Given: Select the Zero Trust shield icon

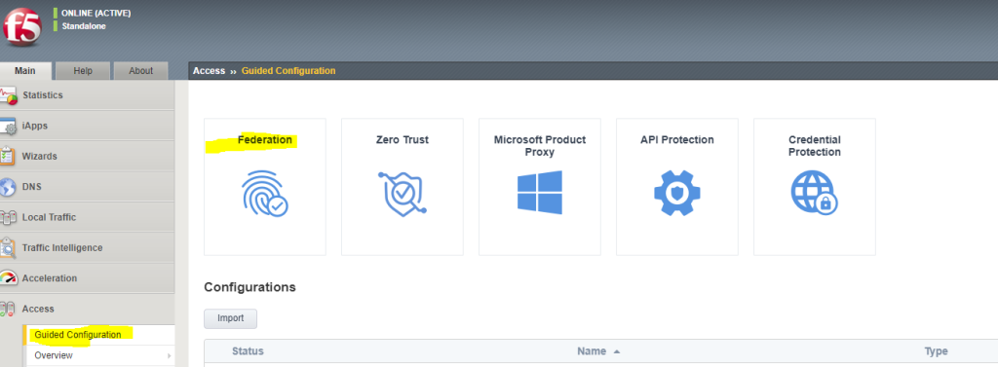Looking at the screenshot, I should point(403,193).
